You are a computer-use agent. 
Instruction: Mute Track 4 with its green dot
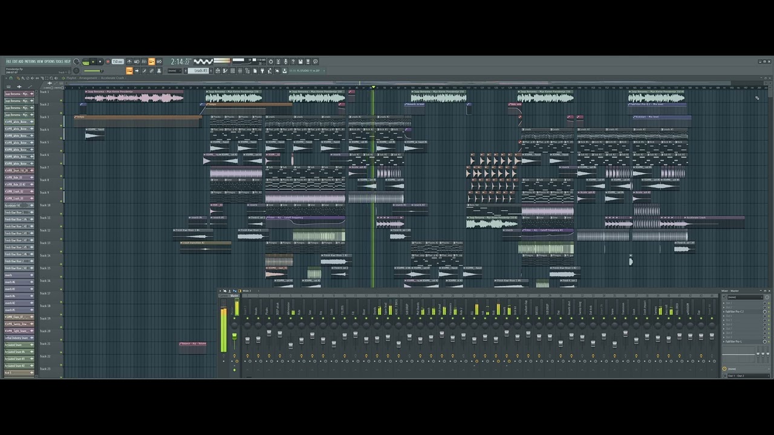pyautogui.click(x=61, y=138)
